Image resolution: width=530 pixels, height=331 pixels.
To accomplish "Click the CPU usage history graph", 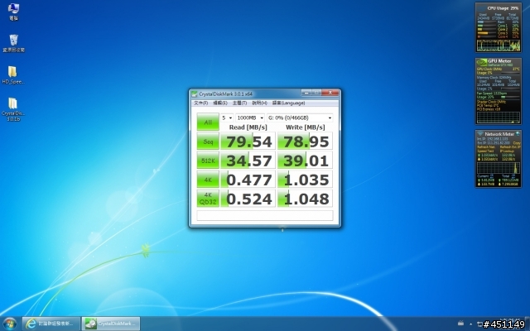I will click(x=499, y=45).
